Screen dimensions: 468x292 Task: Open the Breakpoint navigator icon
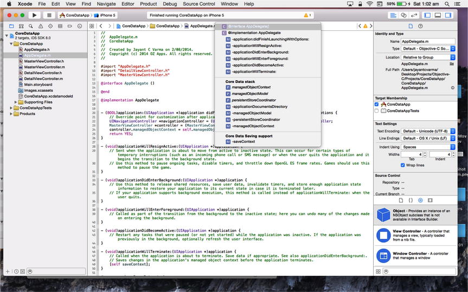click(70, 26)
